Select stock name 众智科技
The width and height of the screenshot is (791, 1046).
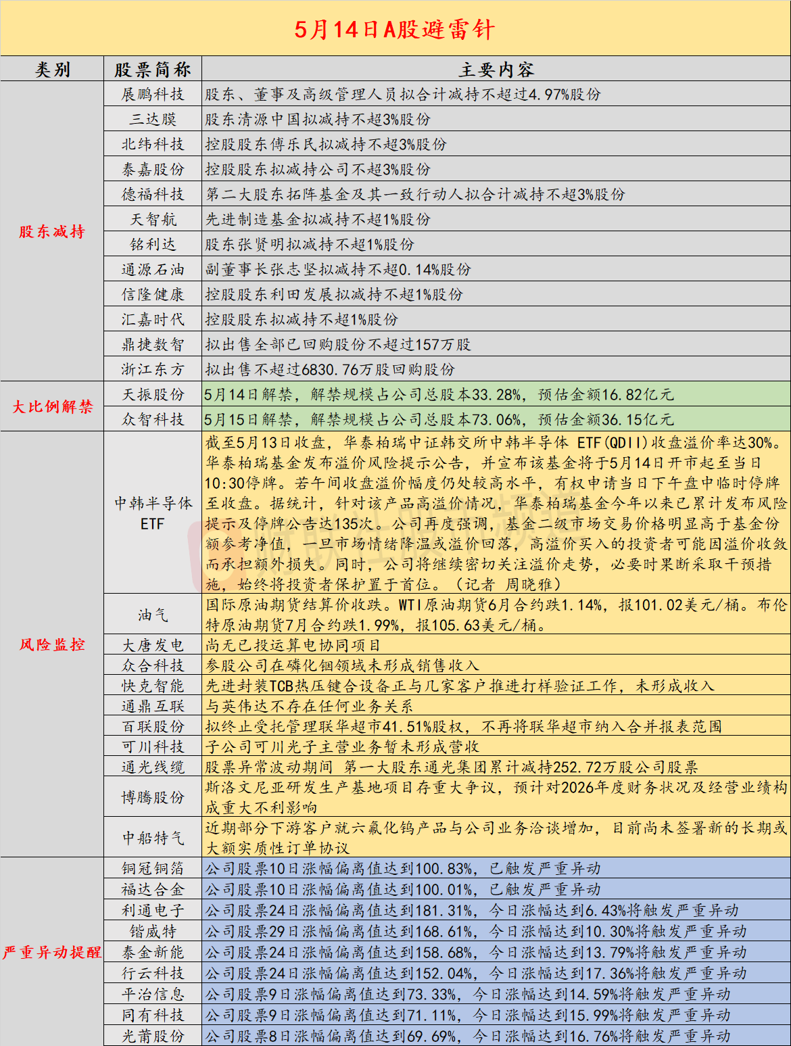(x=153, y=419)
